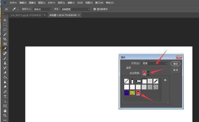Select the Crop tool
Image resolution: width=199 pixels, height=122 pixels.
click(x=5, y=39)
